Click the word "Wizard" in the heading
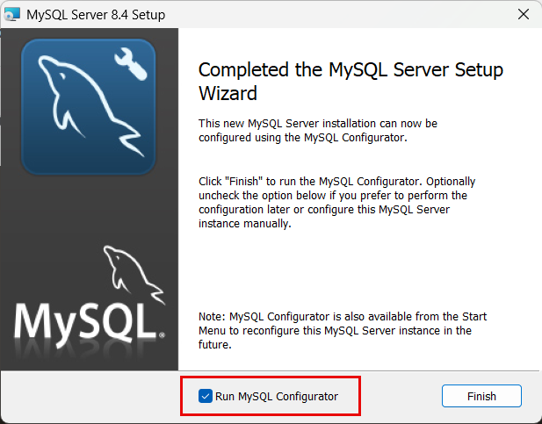Screen dimensions: 542x424 click(x=227, y=92)
